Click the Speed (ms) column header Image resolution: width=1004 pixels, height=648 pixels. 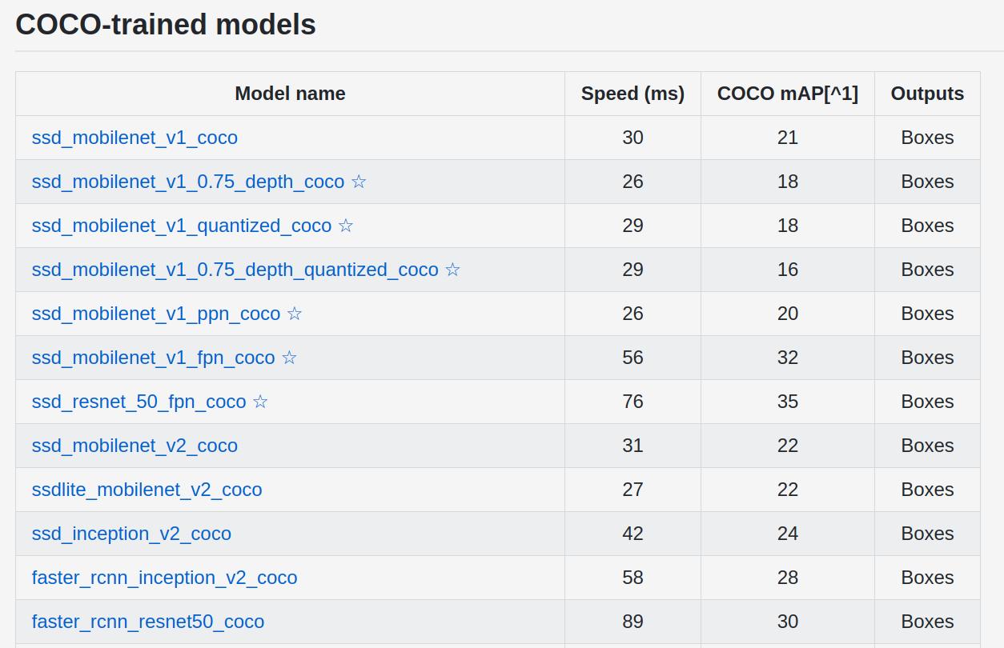coord(633,94)
